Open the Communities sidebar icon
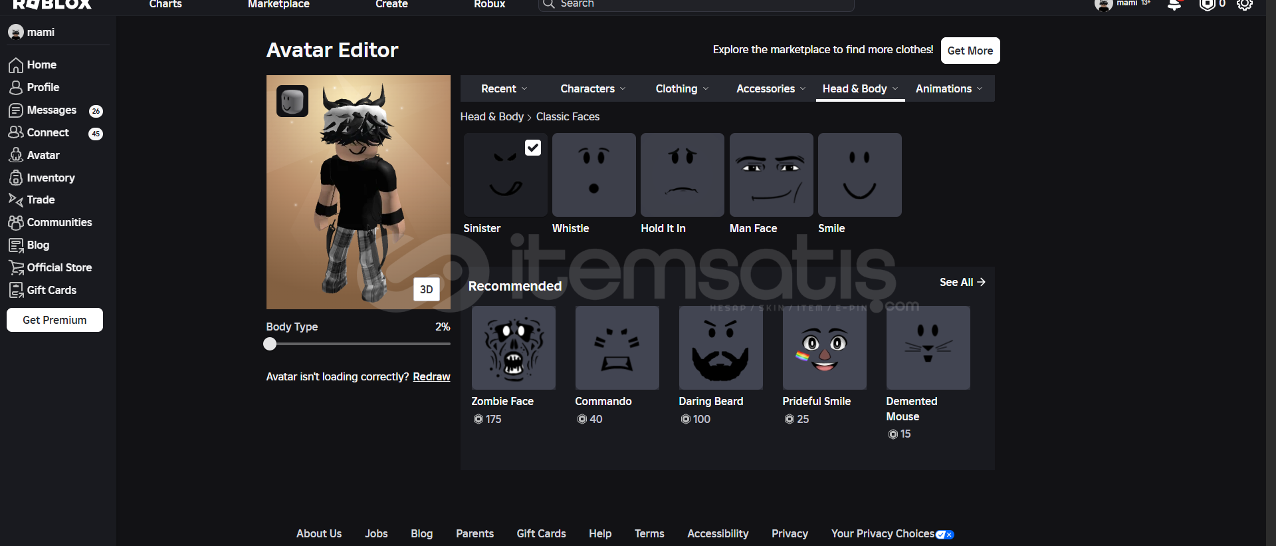Screen dimensions: 1276x546 tap(16, 223)
